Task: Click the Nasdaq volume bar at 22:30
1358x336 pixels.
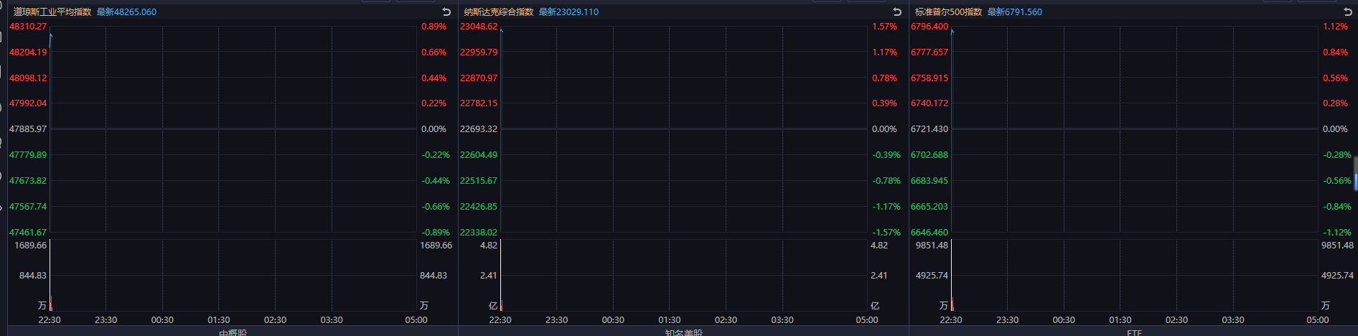Action: (x=501, y=304)
